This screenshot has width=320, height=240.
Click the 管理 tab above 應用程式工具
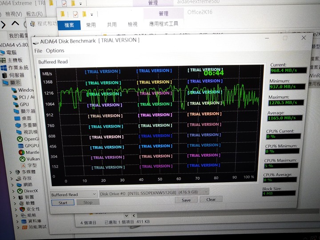164,13
